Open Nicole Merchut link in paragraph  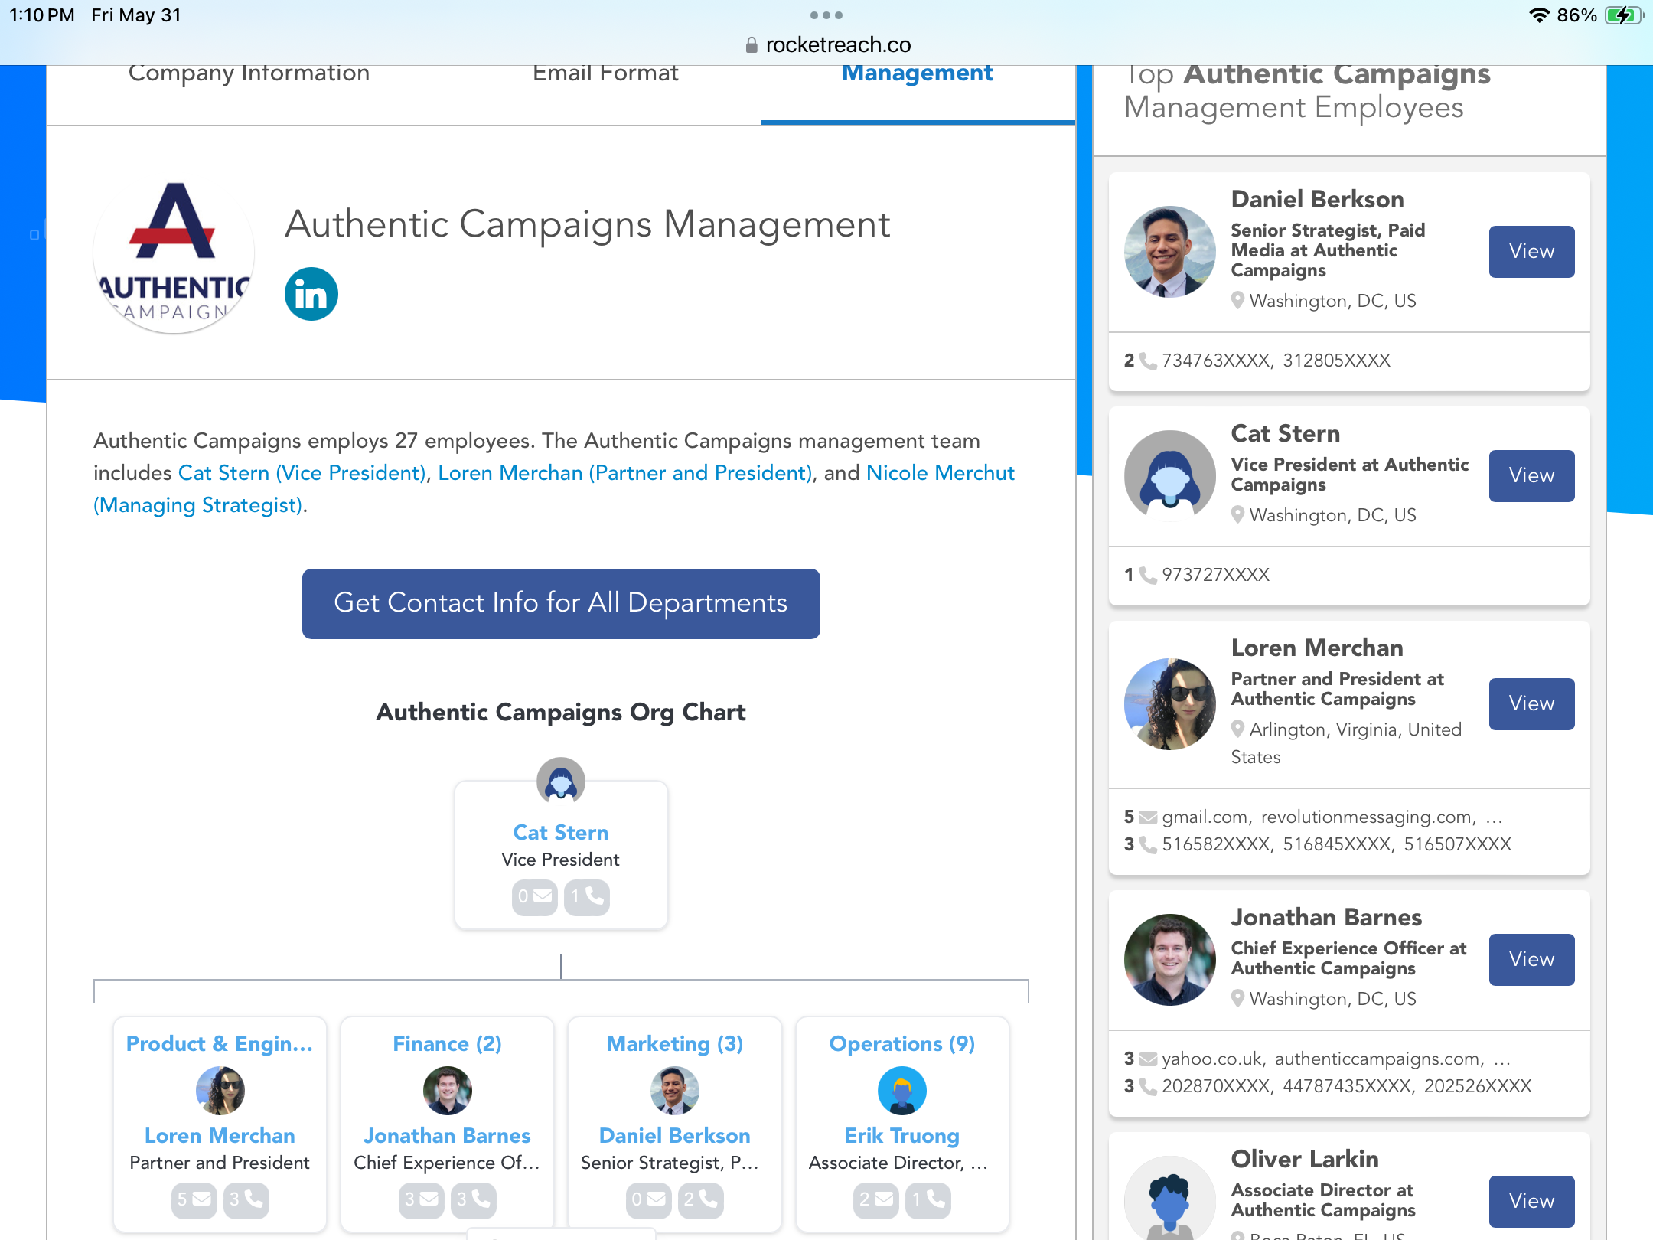[941, 473]
